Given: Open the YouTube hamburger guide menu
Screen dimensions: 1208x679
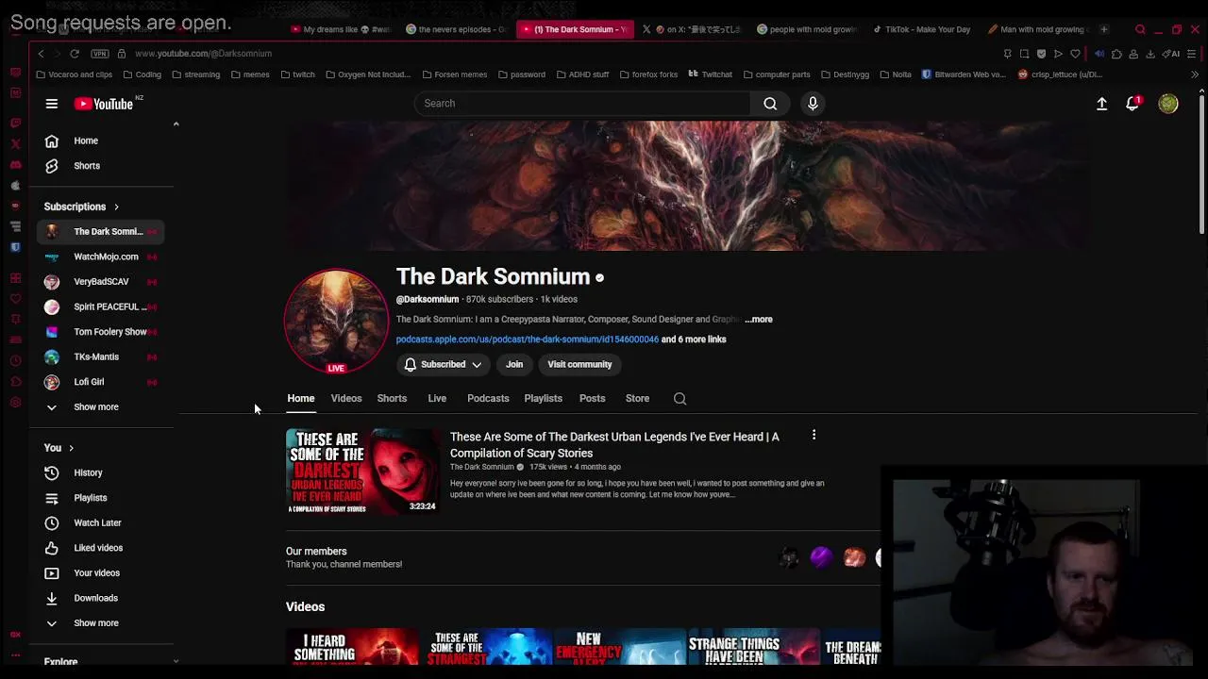Looking at the screenshot, I should (x=52, y=104).
